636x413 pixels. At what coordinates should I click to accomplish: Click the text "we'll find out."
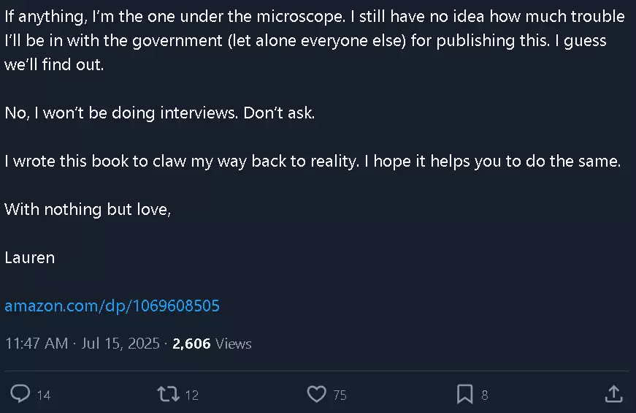coord(54,64)
